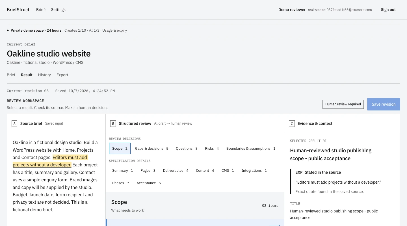Open Settings in the top navigation

coord(58,10)
